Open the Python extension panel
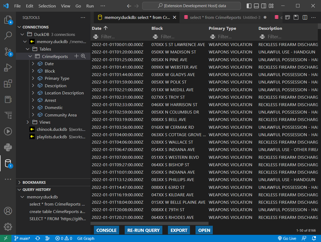Viewport: 321px width, 242px height. point(8,147)
